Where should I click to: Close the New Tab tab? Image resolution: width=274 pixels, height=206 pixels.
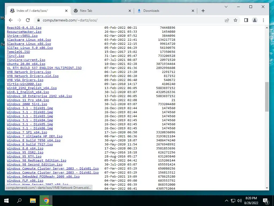coord(130,11)
